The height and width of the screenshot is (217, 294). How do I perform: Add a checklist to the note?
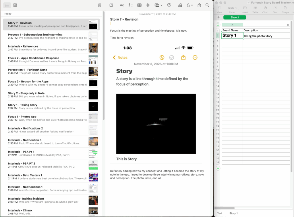[131, 5]
